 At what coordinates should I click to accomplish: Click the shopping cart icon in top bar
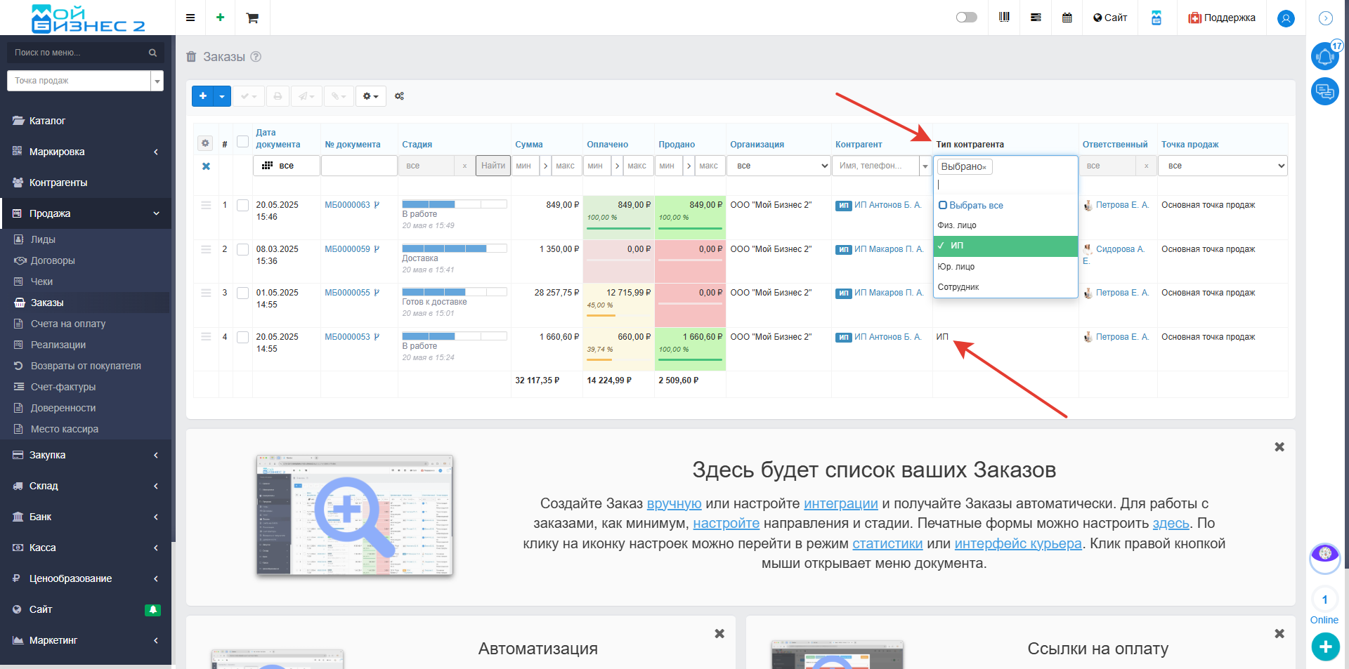pyautogui.click(x=252, y=18)
